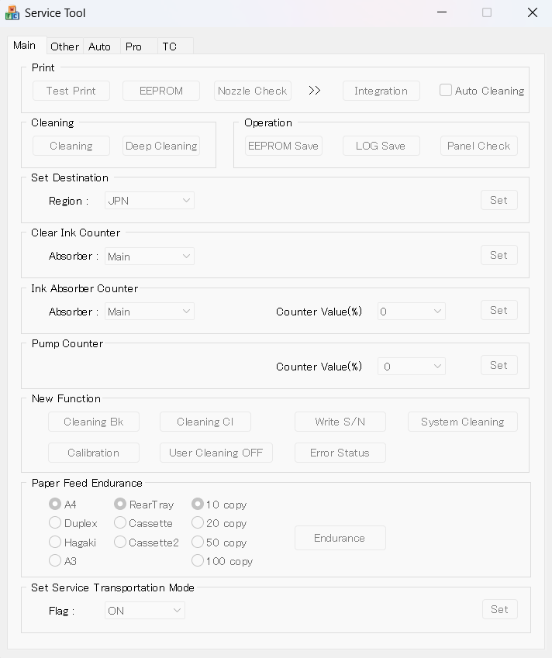This screenshot has width=552, height=658.
Task: Switch to the TC tab
Action: (x=169, y=47)
